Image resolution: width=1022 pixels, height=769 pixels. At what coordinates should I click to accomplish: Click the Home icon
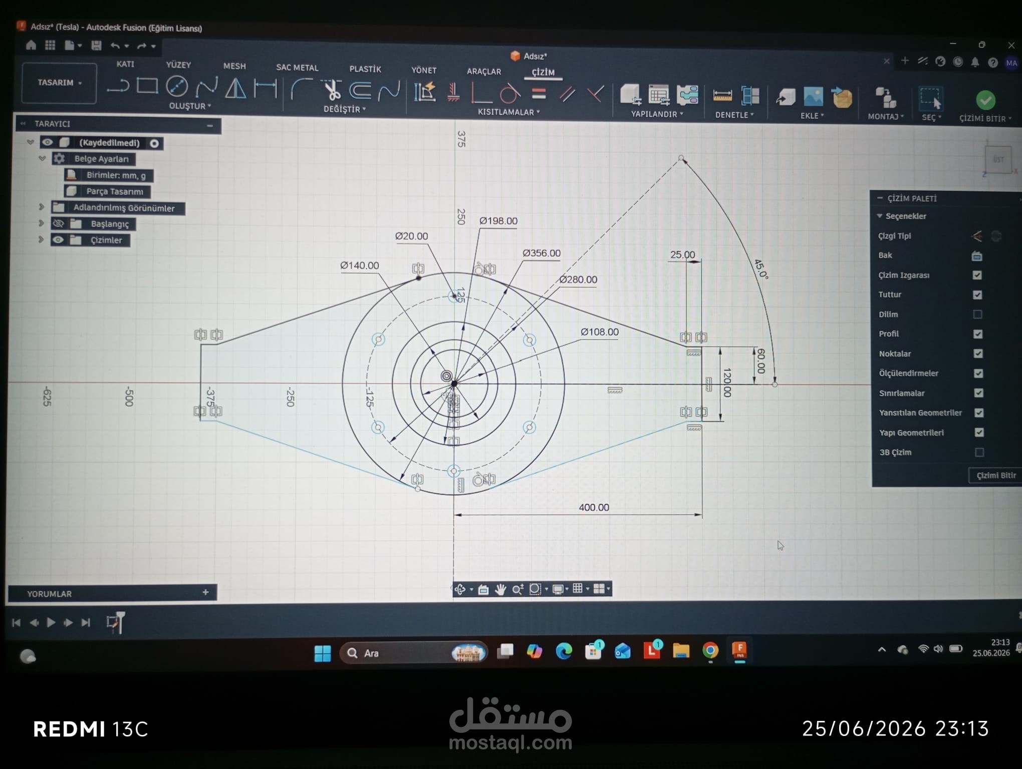pyautogui.click(x=31, y=45)
